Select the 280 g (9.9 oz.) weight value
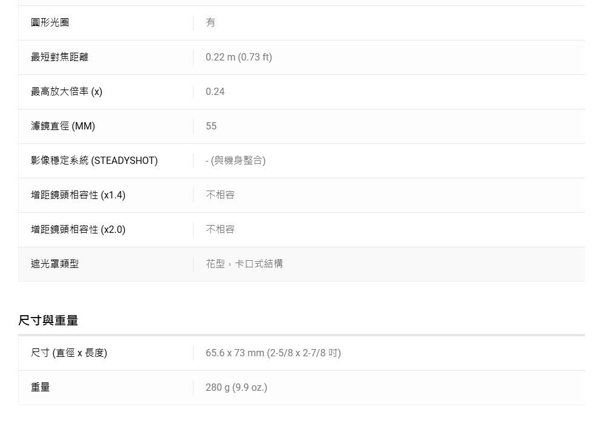Screen dimensions: 605x421 pos(236,387)
